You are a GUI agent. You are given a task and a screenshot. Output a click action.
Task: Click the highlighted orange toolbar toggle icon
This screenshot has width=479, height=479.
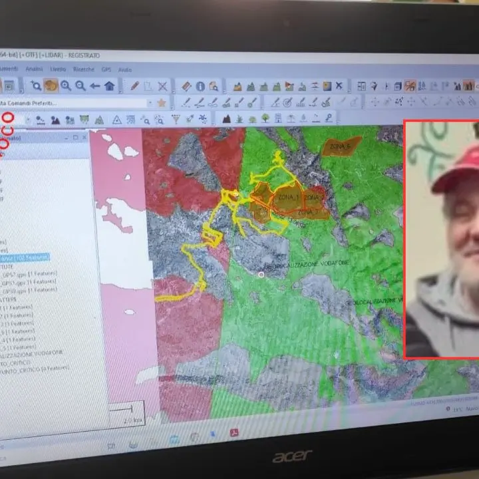click(x=410, y=86)
